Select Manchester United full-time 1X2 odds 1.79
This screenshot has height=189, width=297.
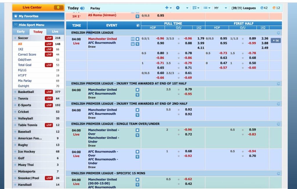[201, 39]
